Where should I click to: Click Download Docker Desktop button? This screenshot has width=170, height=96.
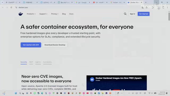coord(55,45)
